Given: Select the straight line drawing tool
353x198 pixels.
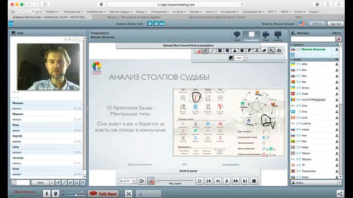Looking at the screenshot, I should 212,51.
